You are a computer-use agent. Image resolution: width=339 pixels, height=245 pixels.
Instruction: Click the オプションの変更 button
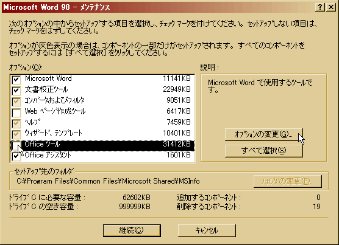pyautogui.click(x=264, y=134)
